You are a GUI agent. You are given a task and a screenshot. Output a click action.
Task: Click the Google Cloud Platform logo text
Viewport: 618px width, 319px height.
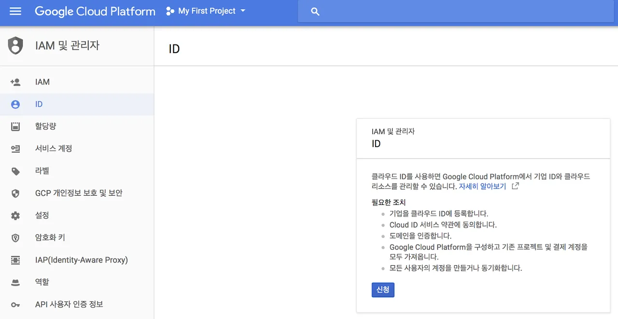click(95, 11)
